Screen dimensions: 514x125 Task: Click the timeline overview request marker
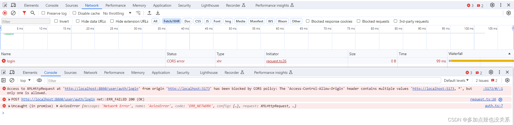9,34
